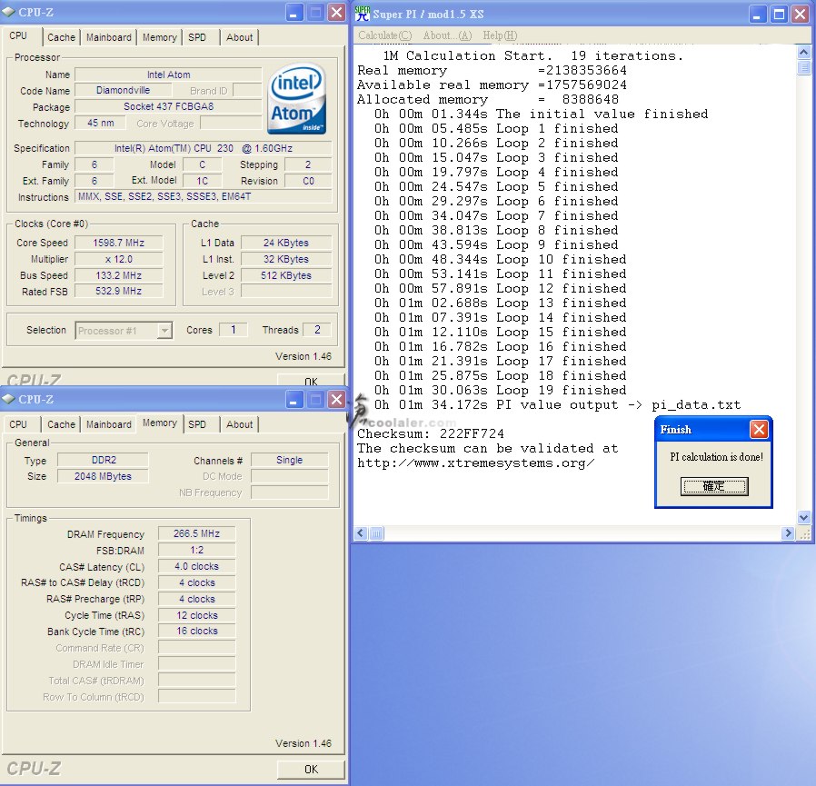Select Memory tab in bottom CPU-Z window
Screen dimensions: 816x786
click(x=159, y=423)
